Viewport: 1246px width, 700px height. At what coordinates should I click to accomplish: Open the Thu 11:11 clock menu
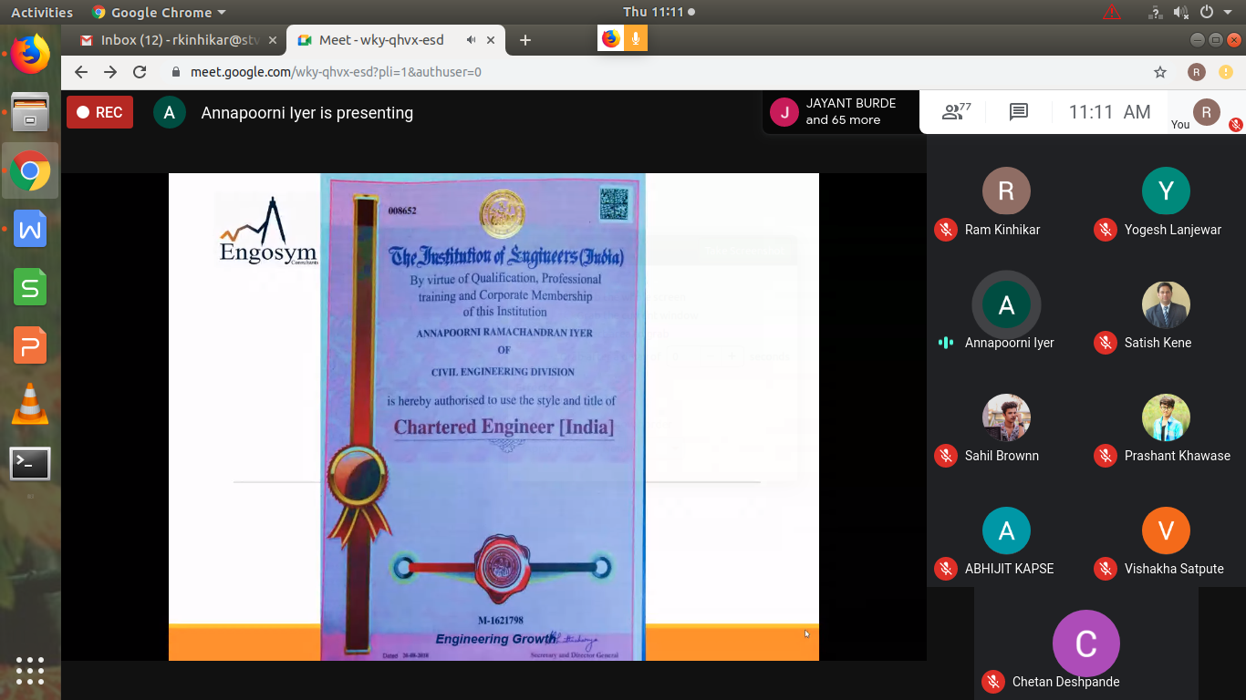tap(659, 13)
